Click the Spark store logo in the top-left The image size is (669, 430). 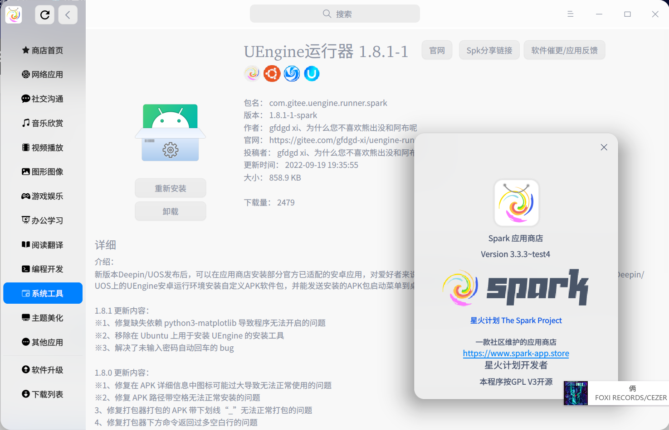coord(13,14)
